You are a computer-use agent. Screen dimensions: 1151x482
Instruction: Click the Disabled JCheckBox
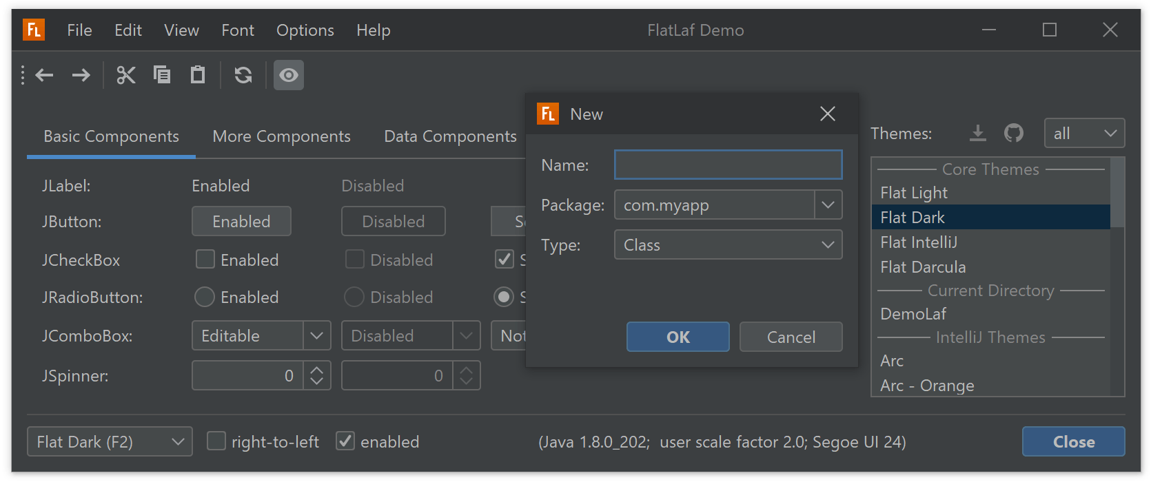[355, 259]
